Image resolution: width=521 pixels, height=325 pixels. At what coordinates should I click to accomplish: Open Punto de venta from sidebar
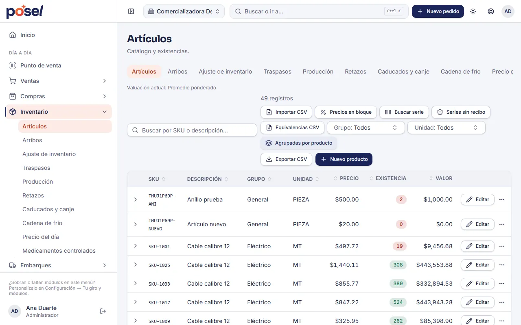click(x=58, y=65)
